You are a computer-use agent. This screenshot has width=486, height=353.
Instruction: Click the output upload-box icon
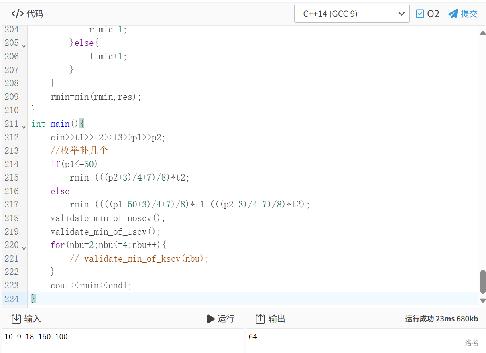(x=260, y=319)
